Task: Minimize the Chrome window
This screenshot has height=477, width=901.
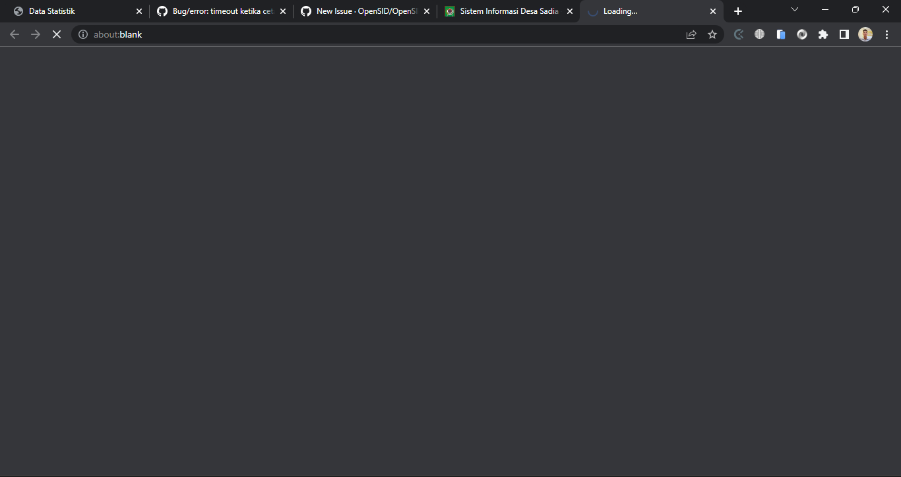Action: click(825, 9)
